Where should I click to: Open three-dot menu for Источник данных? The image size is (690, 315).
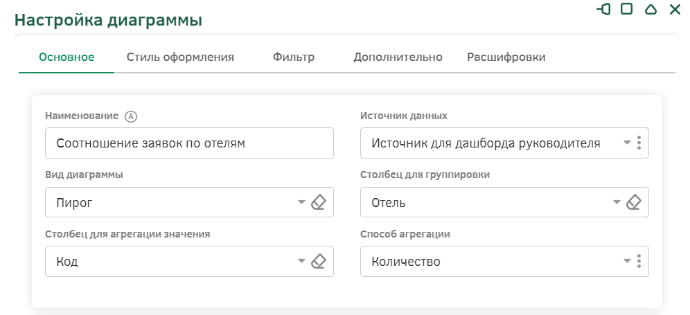click(x=639, y=143)
